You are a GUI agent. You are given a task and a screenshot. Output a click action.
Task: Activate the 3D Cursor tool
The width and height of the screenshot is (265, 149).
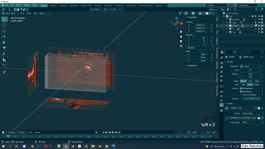pos(5,25)
